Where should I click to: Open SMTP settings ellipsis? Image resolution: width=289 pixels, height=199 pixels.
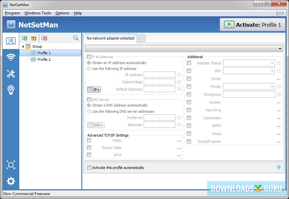pos(279,126)
